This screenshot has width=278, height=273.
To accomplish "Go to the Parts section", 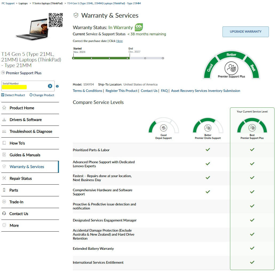I will pyautogui.click(x=30, y=190).
